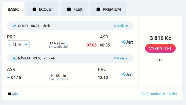This screenshot has width=186, height=105.
Task: Choose the PREMIUM fare tab
Action: click(x=108, y=9)
